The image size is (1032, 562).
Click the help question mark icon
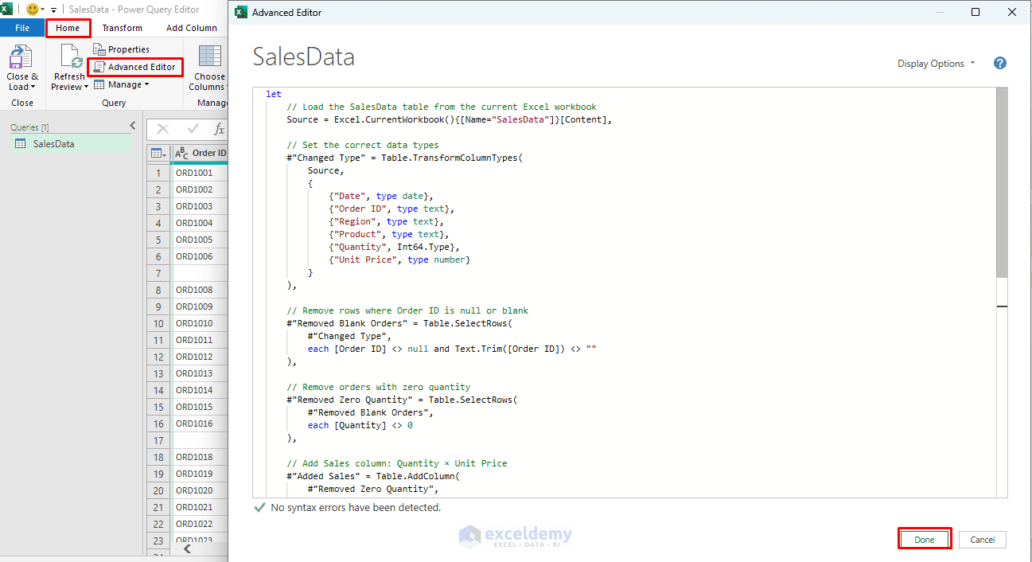(x=1000, y=64)
